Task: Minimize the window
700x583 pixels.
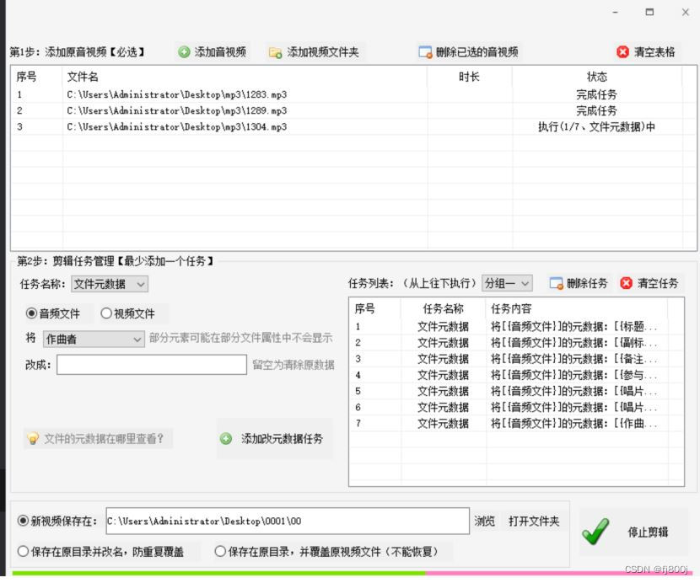Action: (615, 13)
